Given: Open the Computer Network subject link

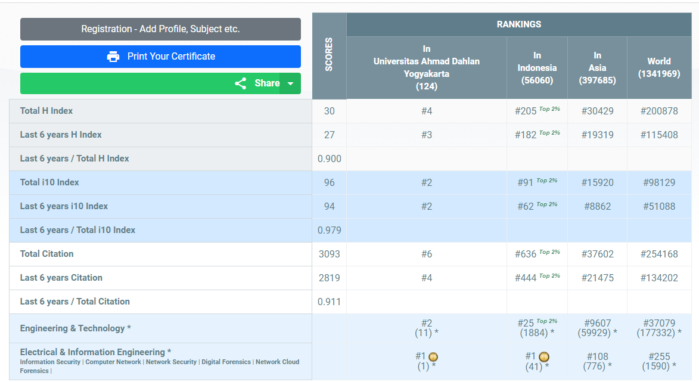Looking at the screenshot, I should click(113, 362).
